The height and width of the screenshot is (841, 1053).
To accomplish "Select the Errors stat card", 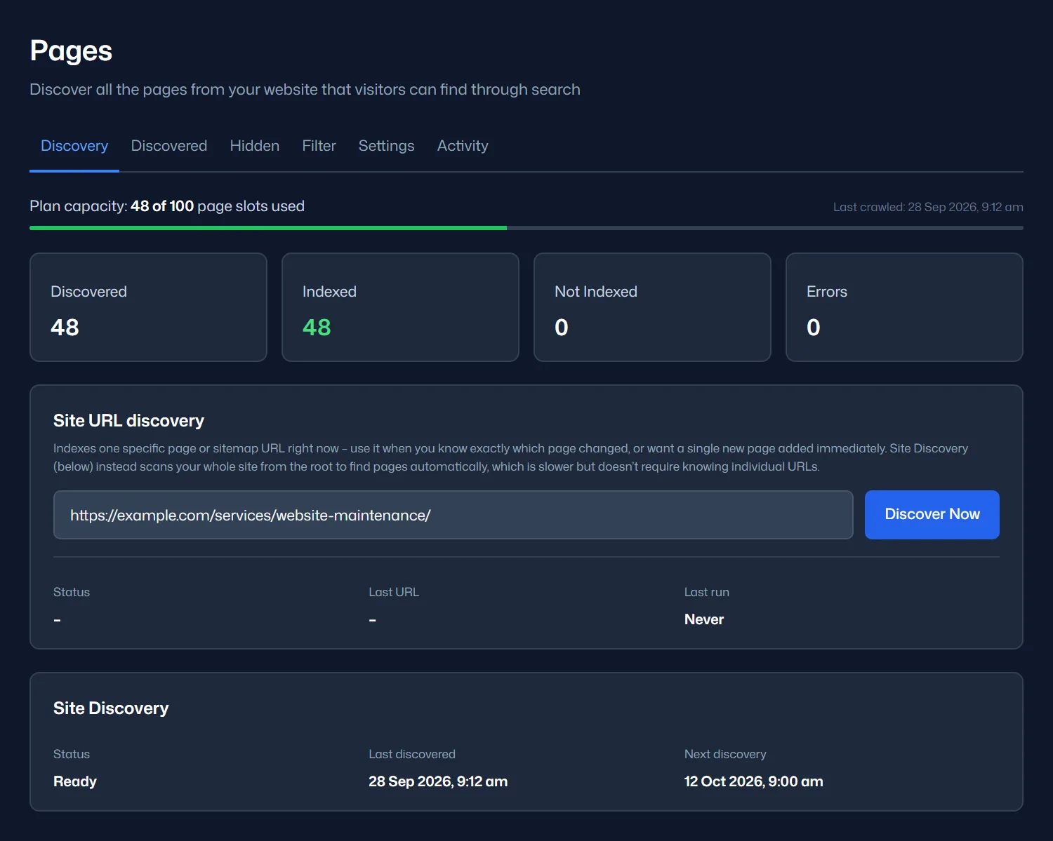I will [x=904, y=307].
